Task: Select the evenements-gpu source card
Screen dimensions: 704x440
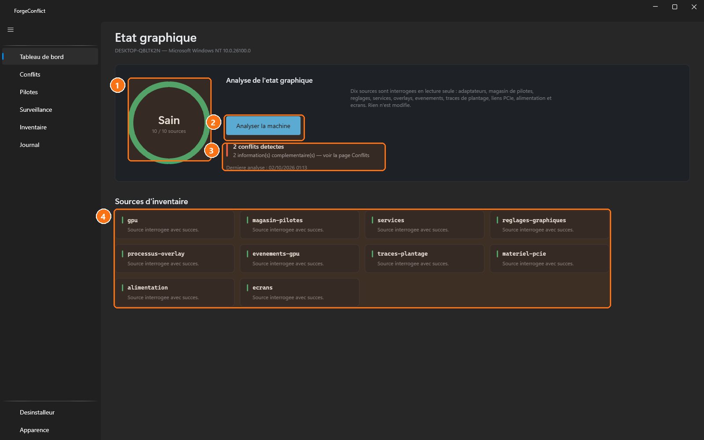Action: pyautogui.click(x=300, y=258)
